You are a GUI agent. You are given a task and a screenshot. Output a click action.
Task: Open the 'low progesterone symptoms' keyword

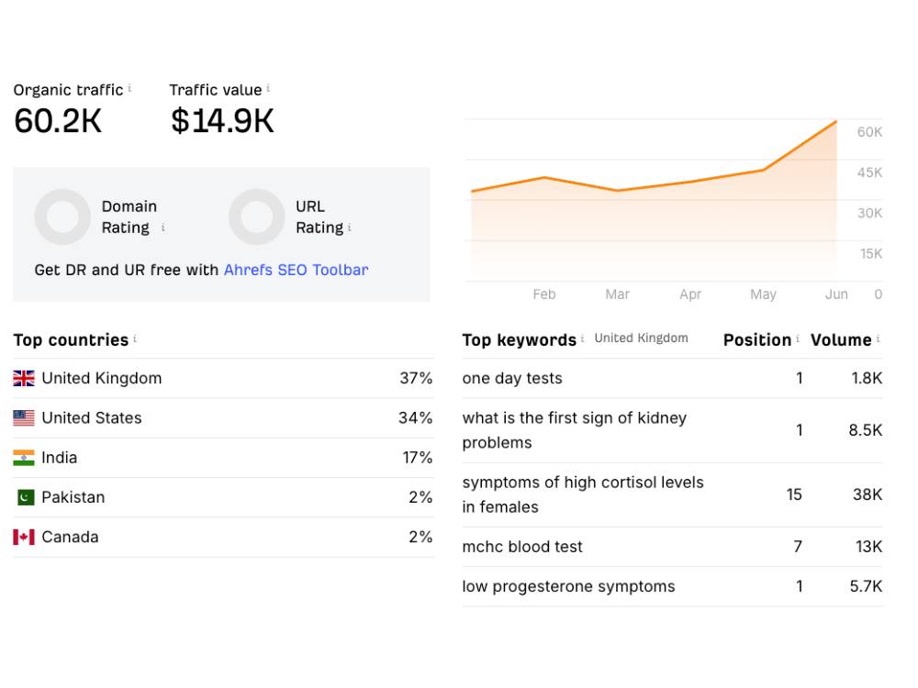(x=568, y=587)
